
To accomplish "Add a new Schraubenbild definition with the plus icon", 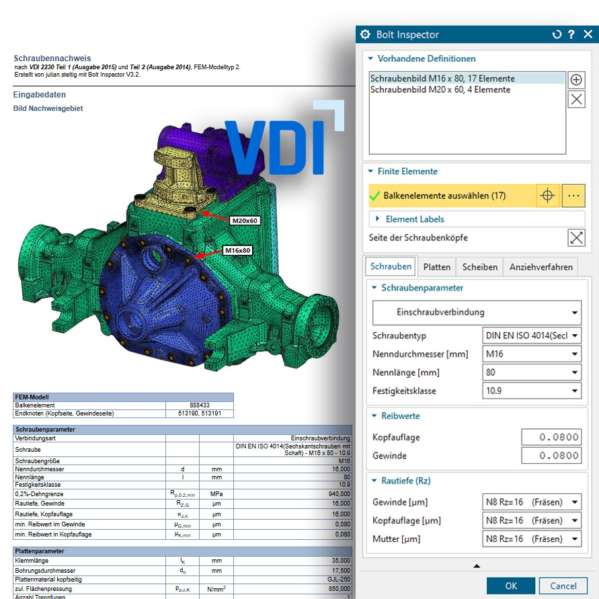I will tap(577, 79).
